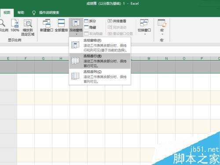Click Reset Window Position (重设窗口位置)
This screenshot has height=165, width=220.
coord(120,34)
